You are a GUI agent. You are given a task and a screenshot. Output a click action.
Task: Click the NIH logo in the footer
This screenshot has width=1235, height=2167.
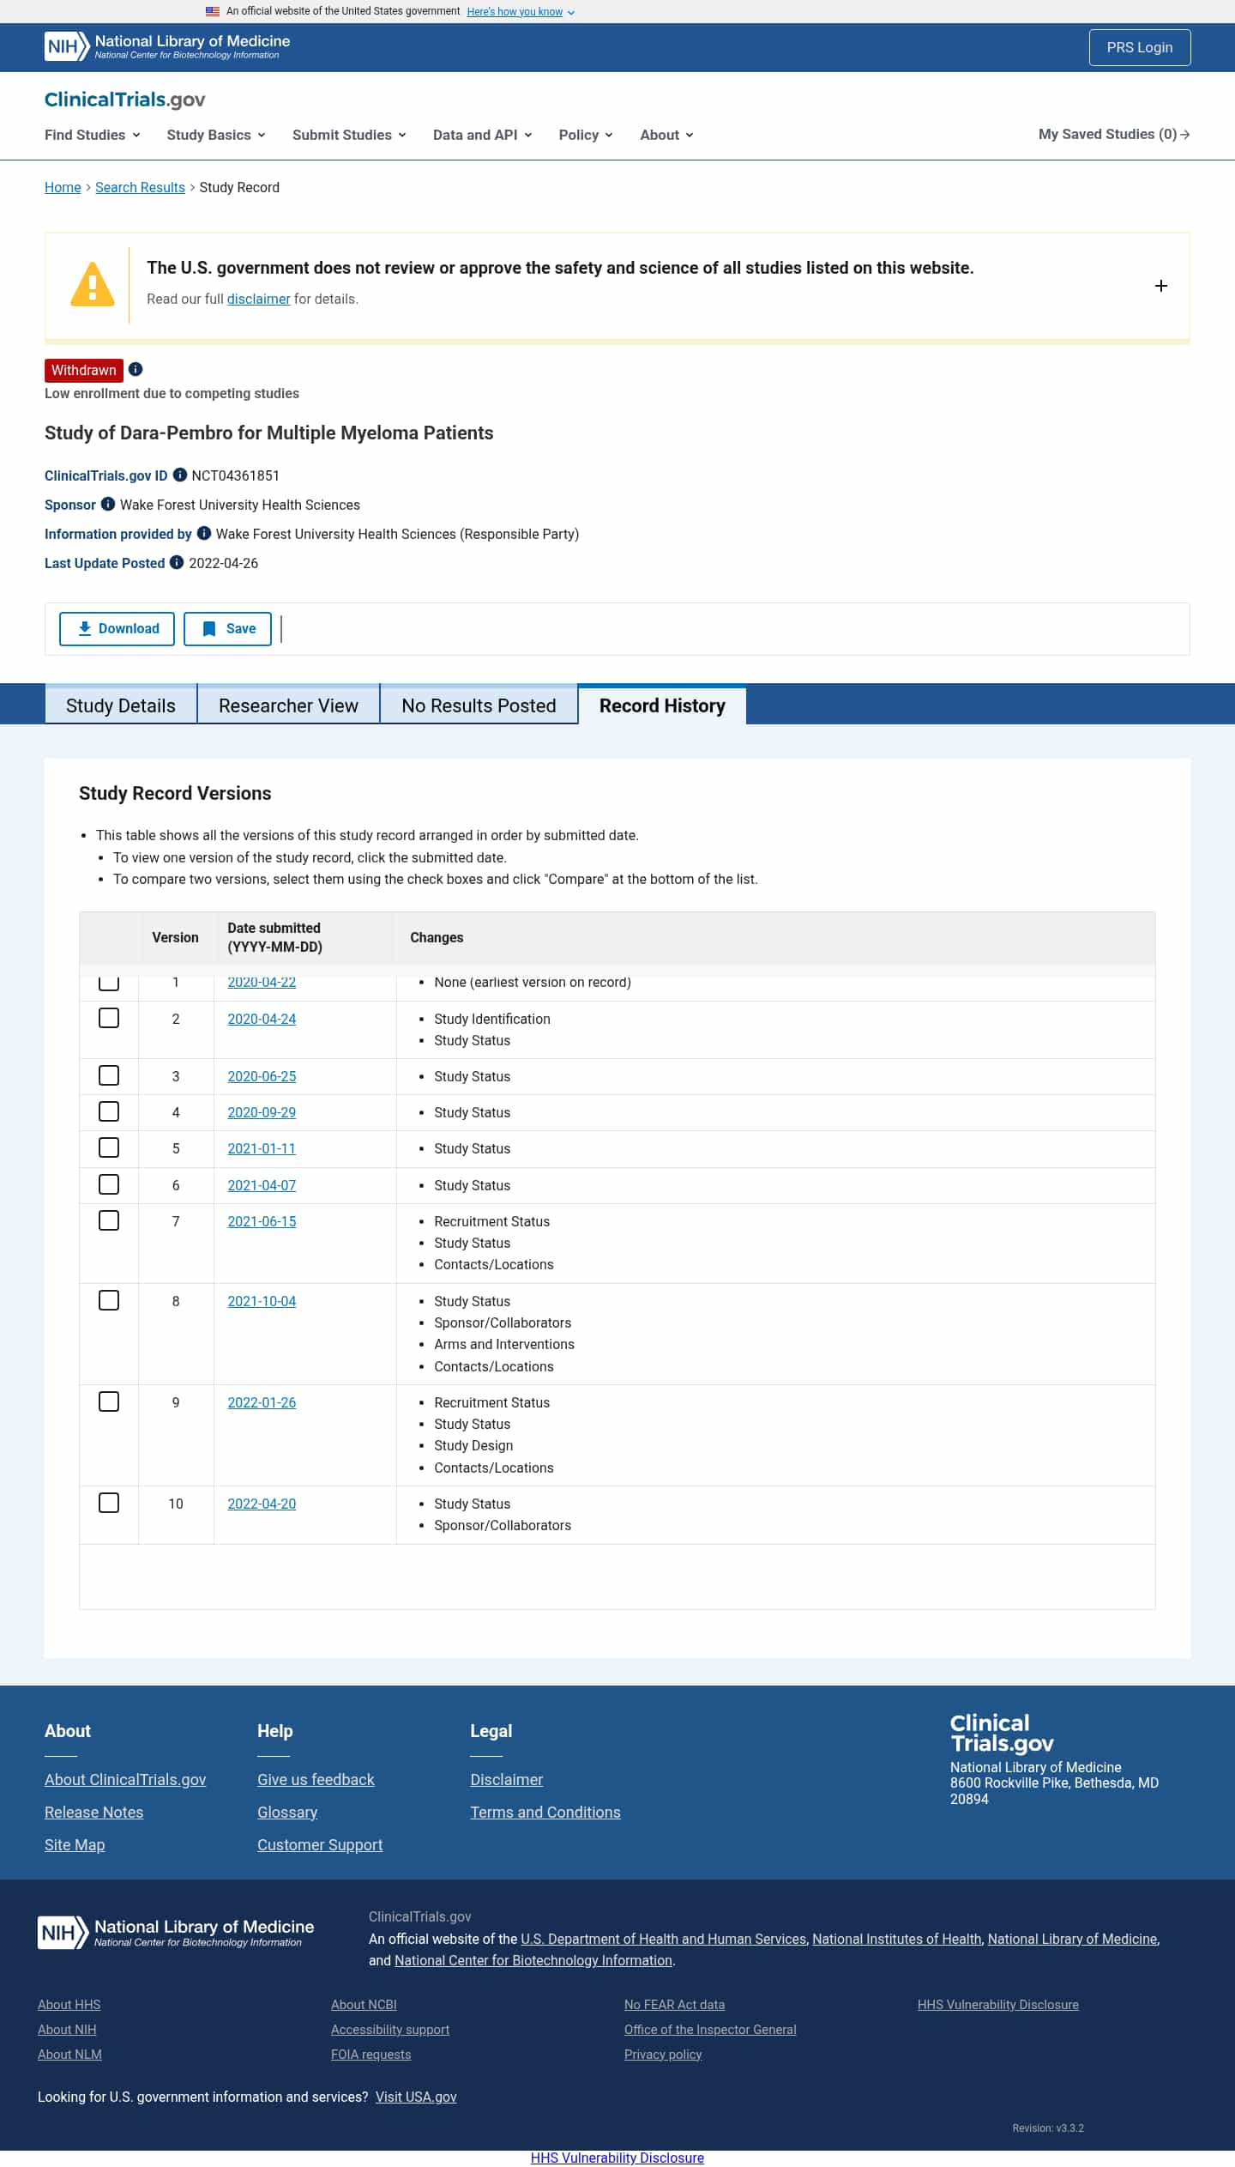[x=176, y=1932]
